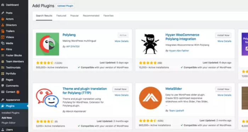
Task: Click the Users icon in sidebar
Action: click(x=2, y=130)
